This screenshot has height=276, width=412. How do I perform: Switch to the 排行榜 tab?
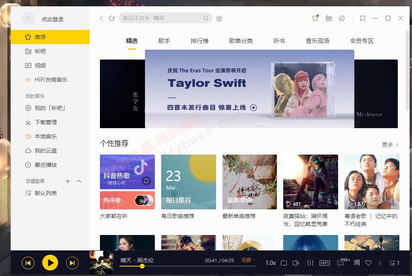[200, 41]
